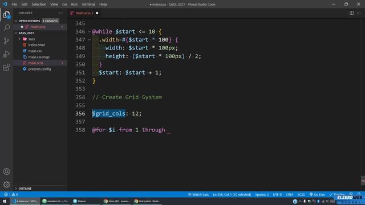Switch to members.txt taskbar window

55,201
